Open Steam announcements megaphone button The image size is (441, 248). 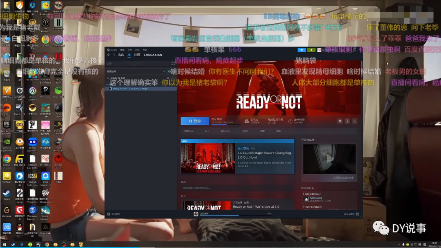[301, 50]
